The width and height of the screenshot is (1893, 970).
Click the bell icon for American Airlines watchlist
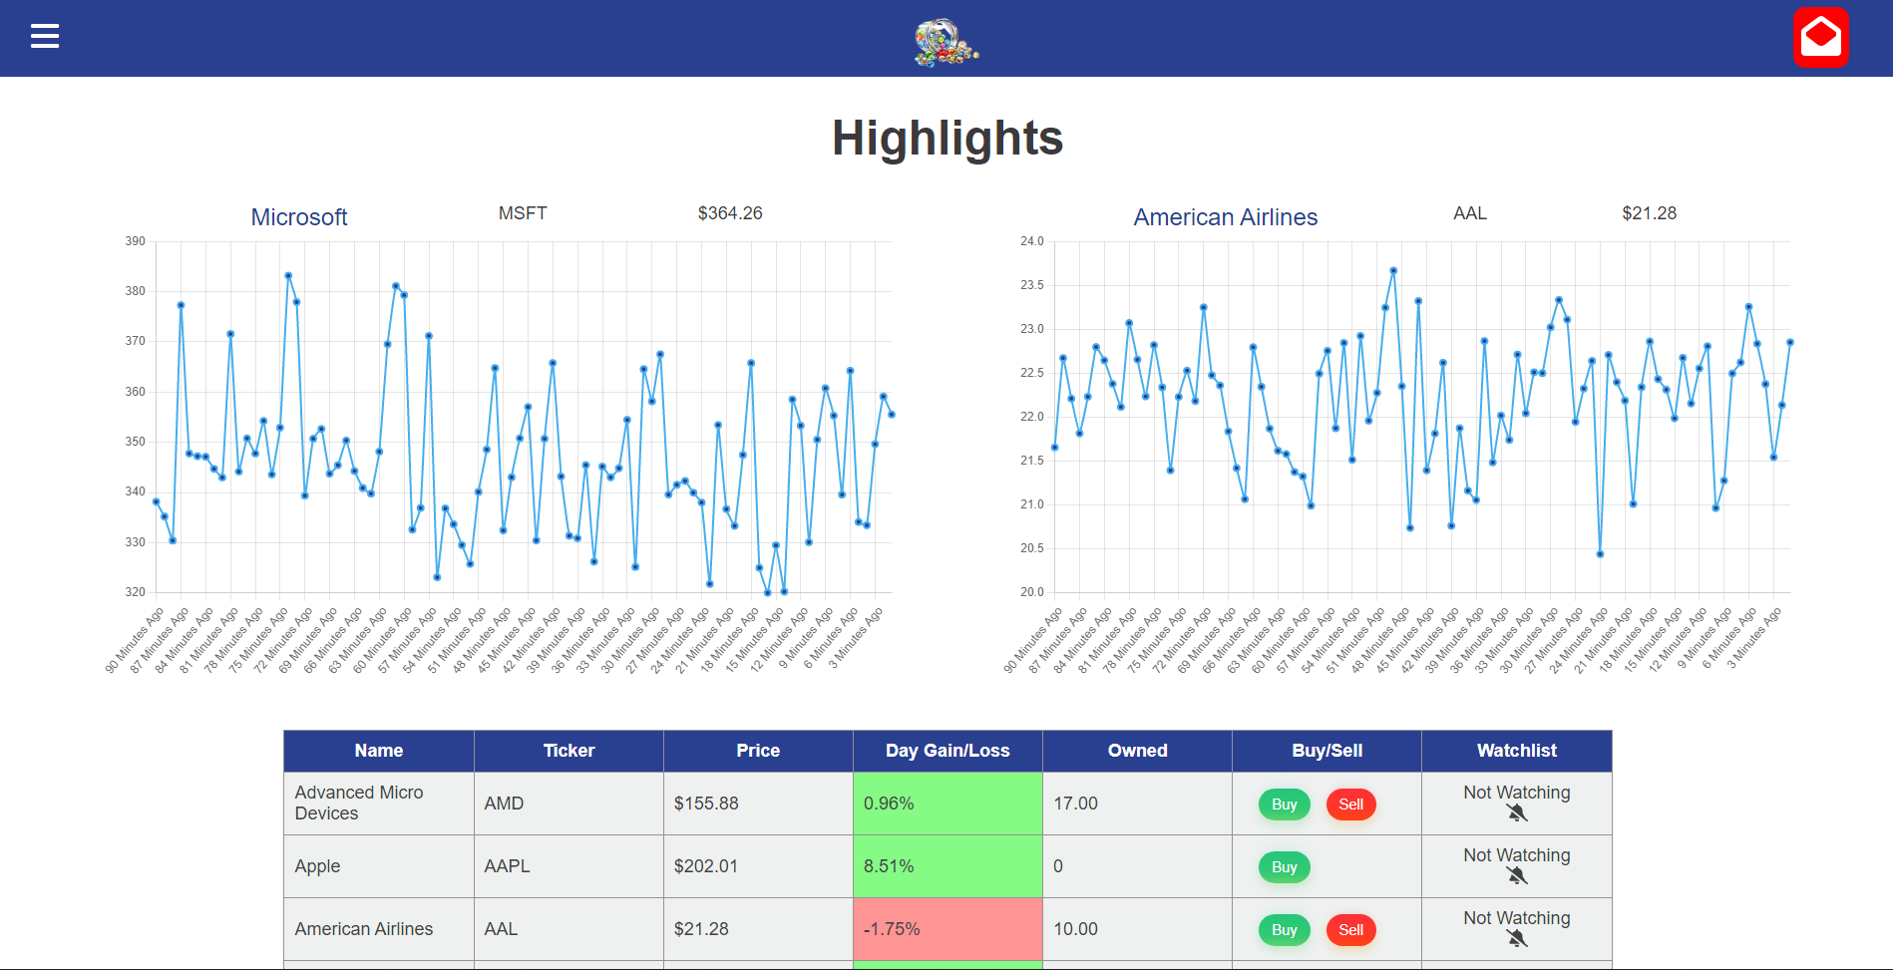1516,939
